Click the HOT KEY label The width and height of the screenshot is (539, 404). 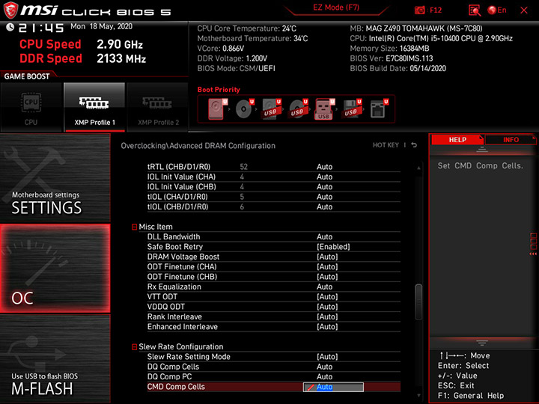click(x=386, y=145)
